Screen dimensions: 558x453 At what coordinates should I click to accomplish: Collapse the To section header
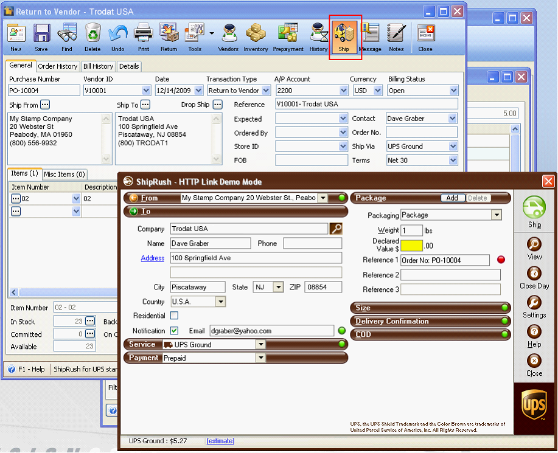point(235,212)
